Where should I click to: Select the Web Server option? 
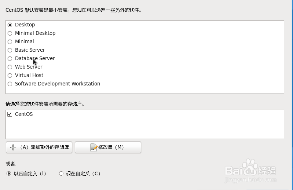[x=10, y=67]
